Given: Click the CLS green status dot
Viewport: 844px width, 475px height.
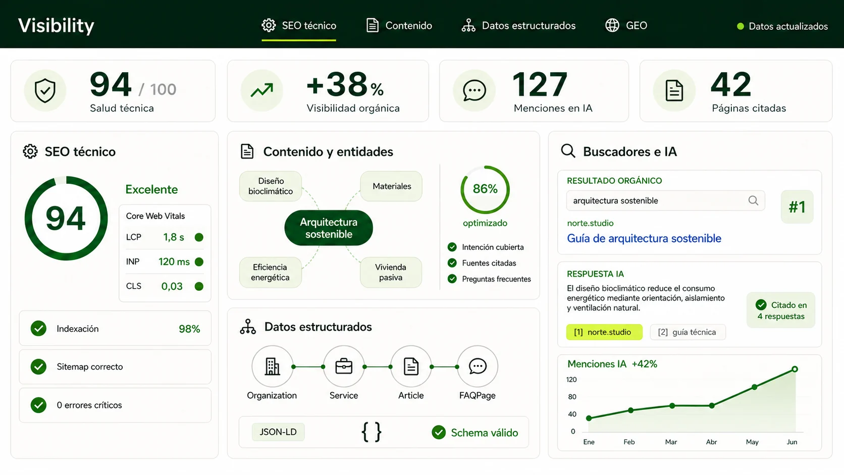Looking at the screenshot, I should pyautogui.click(x=199, y=286).
